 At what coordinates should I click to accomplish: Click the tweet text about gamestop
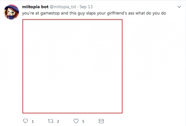[94, 13]
